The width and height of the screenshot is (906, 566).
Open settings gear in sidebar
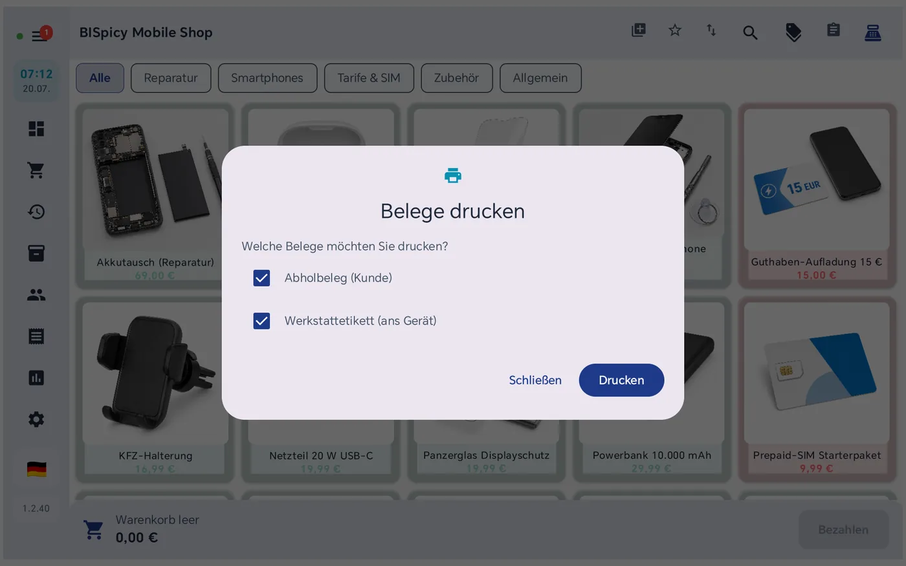(x=36, y=419)
